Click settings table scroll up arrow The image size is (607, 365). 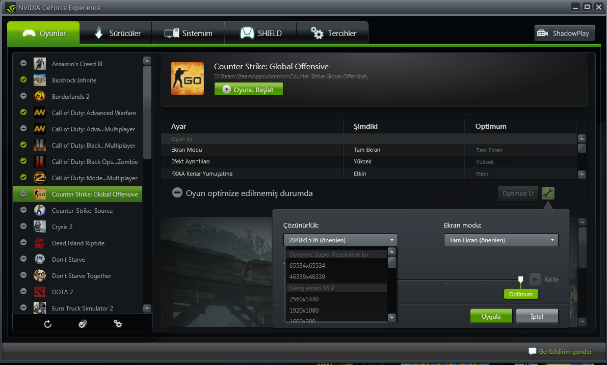pos(582,138)
